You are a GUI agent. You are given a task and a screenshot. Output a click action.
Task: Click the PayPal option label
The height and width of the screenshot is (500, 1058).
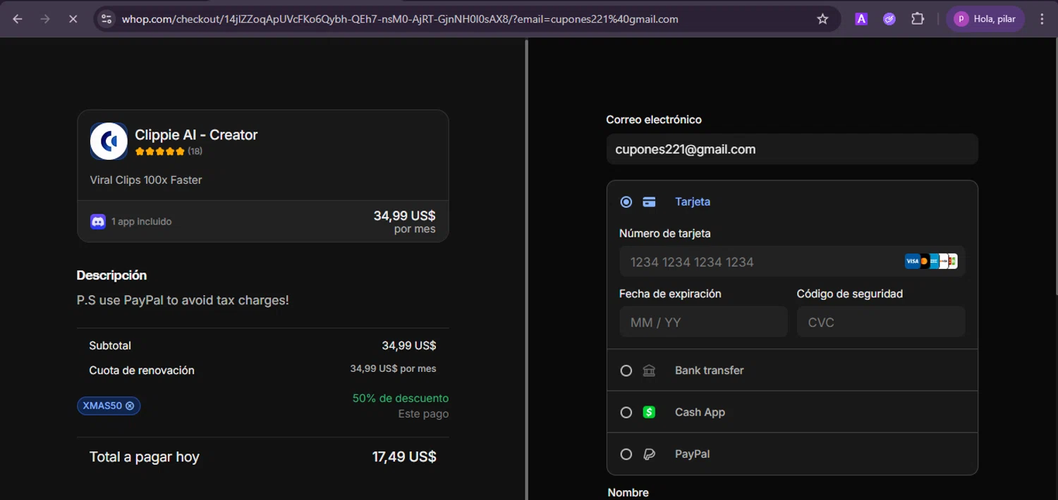point(692,454)
